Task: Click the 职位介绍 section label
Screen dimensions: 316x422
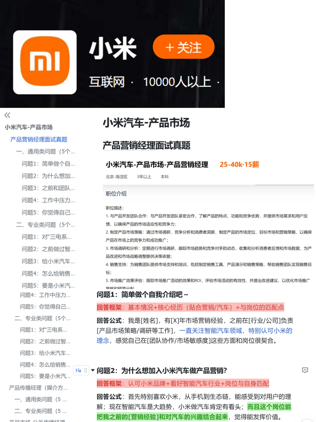Action: (116, 194)
